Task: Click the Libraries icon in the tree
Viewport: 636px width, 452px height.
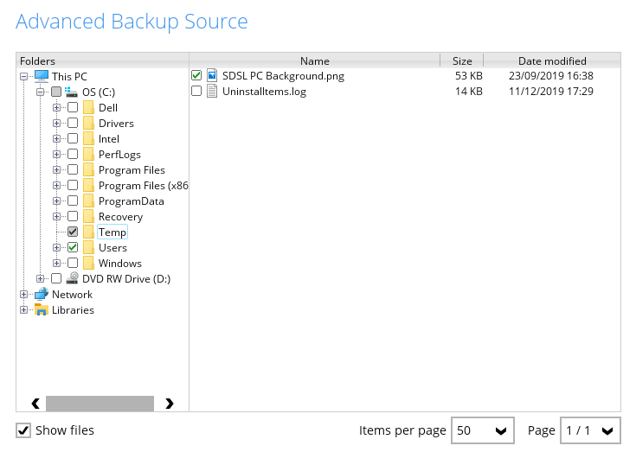Action: 42,309
